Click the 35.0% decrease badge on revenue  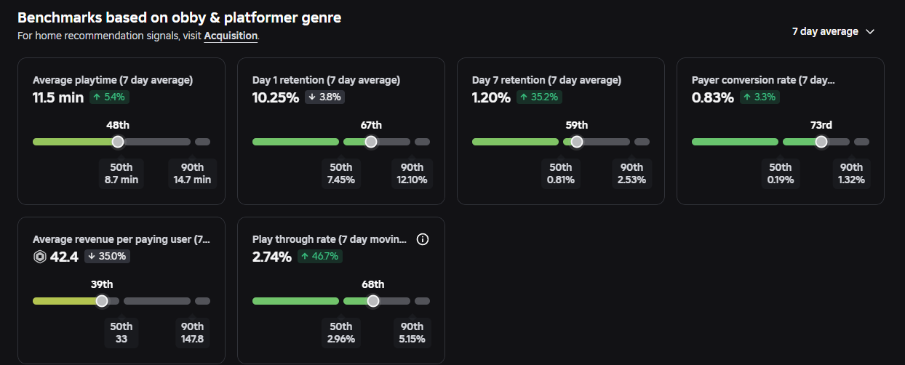tap(108, 257)
